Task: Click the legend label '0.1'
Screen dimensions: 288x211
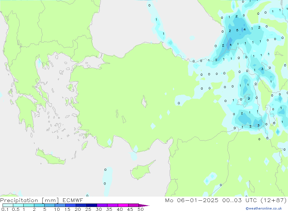Action: click(5, 209)
